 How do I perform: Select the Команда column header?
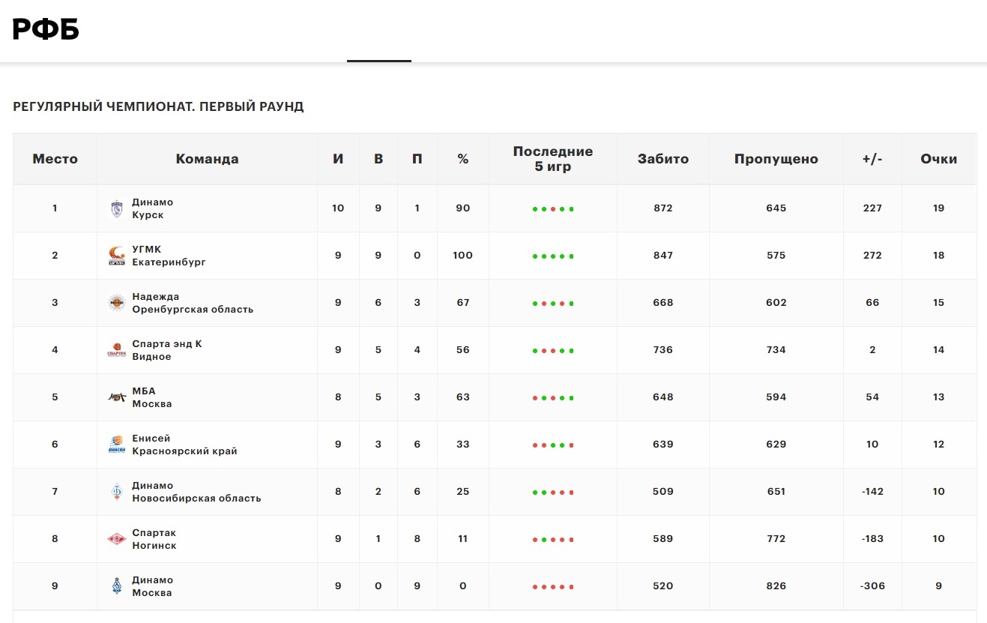point(208,159)
